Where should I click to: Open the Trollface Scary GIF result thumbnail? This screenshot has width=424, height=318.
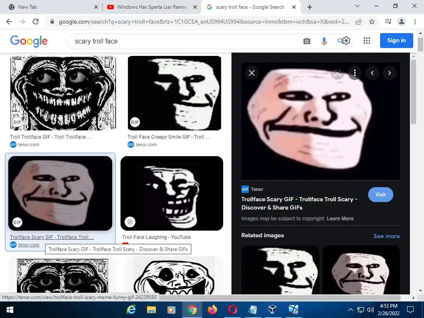pyautogui.click(x=60, y=193)
